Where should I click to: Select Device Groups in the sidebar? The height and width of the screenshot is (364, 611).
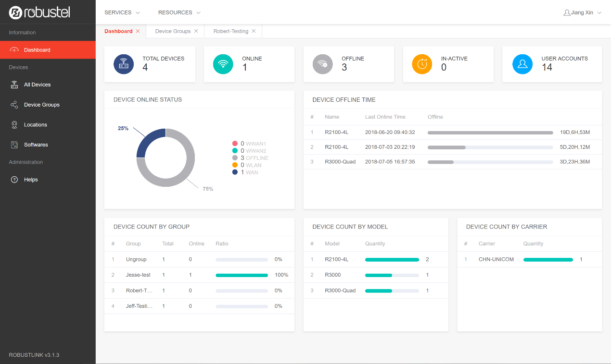[41, 105]
